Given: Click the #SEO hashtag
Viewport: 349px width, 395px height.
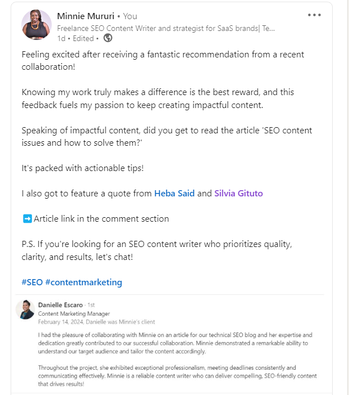Looking at the screenshot, I should [x=32, y=282].
